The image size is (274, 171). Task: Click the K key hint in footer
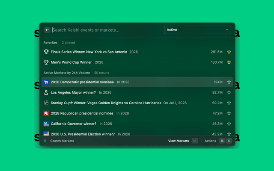coord(229,141)
